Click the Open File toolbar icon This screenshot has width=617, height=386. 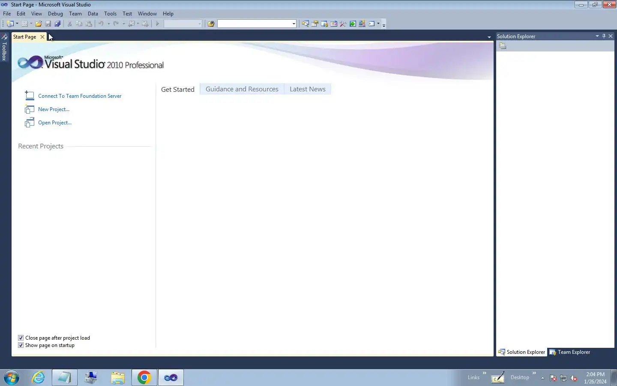point(39,24)
